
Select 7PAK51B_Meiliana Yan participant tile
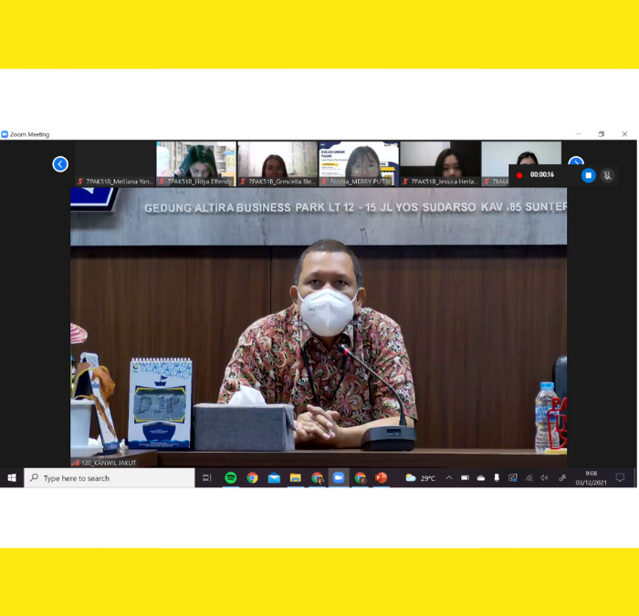(x=115, y=163)
